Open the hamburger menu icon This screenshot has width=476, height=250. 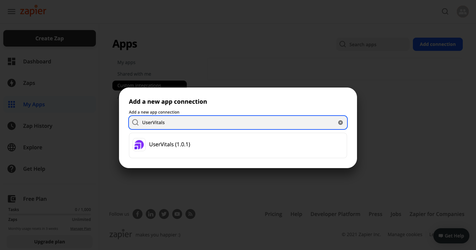(12, 12)
